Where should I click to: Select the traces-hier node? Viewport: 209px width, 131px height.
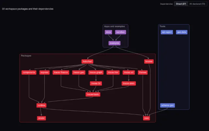113,72
